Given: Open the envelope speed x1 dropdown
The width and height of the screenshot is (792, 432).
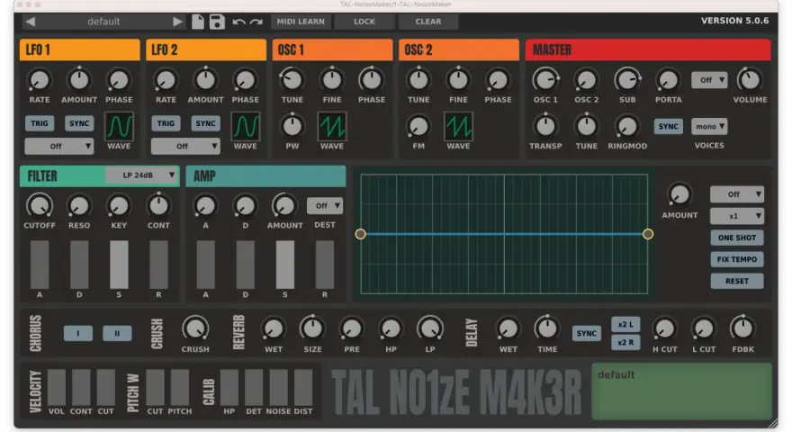Looking at the screenshot, I should click(x=737, y=216).
